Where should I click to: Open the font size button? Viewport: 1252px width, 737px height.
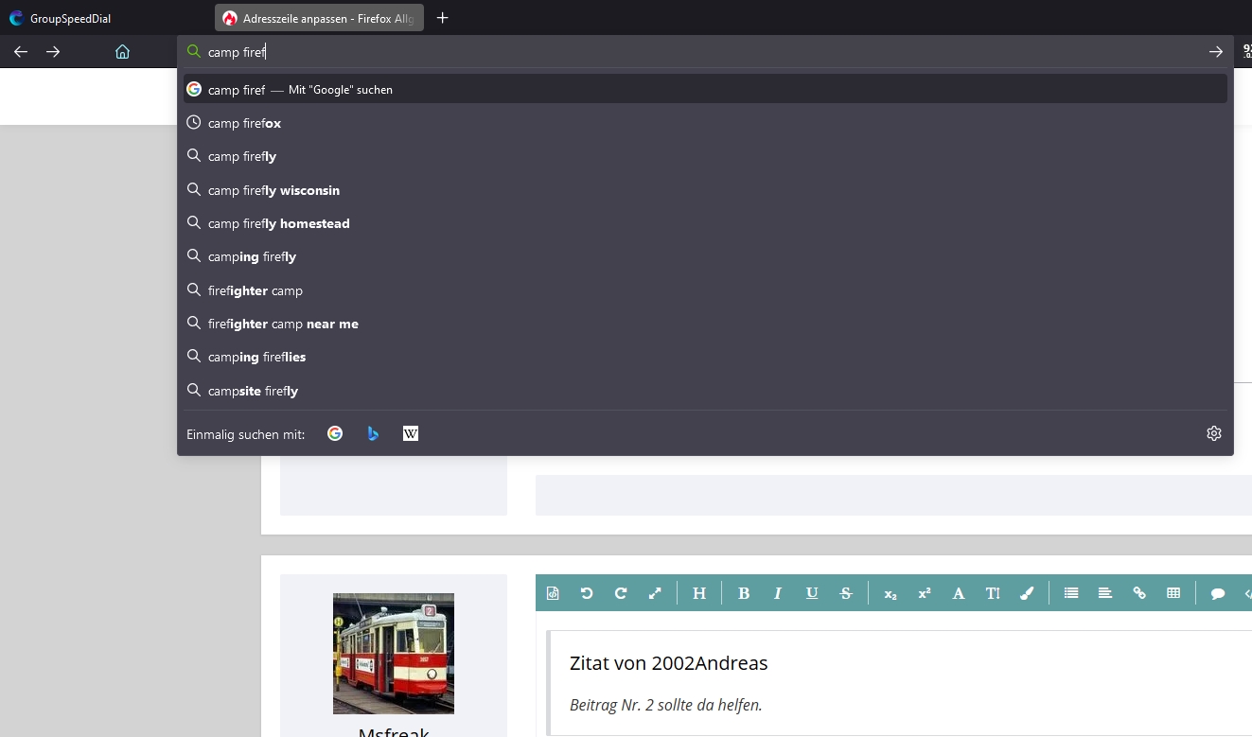click(993, 593)
